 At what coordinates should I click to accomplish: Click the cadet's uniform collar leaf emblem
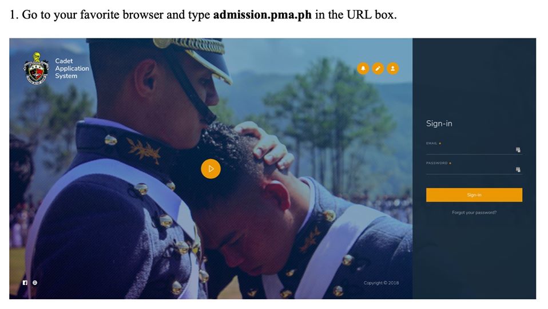(144, 150)
